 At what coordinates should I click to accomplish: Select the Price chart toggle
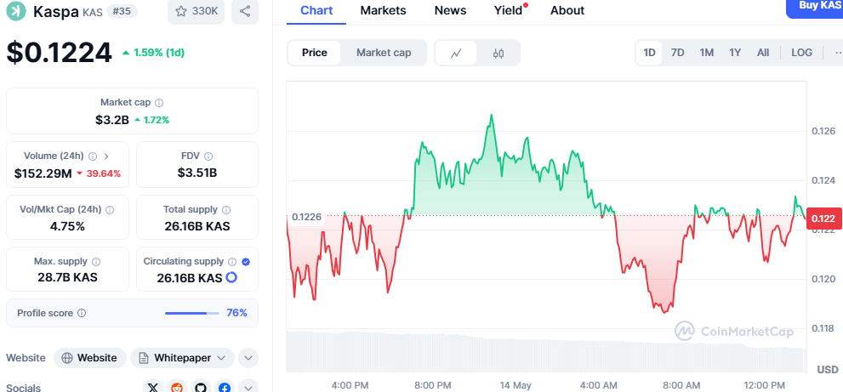(314, 53)
